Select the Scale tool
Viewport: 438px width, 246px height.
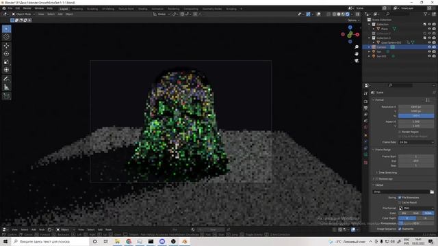6,62
